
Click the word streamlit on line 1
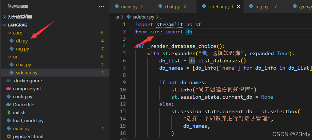[170, 25]
